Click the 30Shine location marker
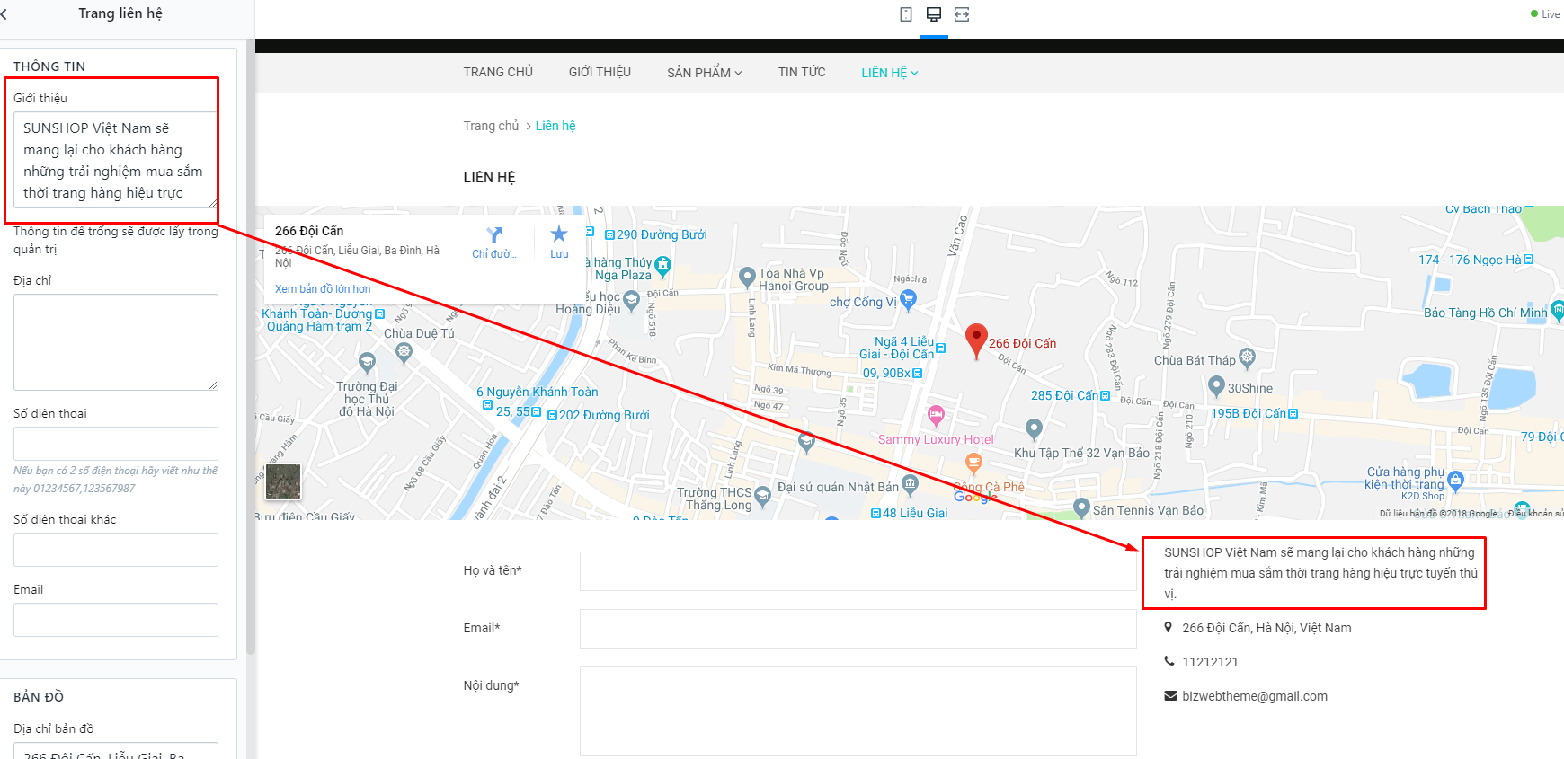The width and height of the screenshot is (1564, 759). click(x=1216, y=386)
